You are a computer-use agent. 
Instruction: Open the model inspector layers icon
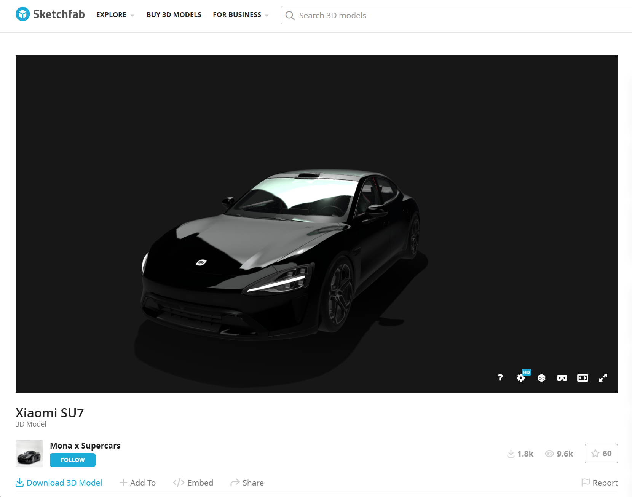click(x=541, y=378)
